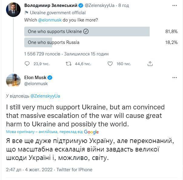Click 'Twitter for iPhone' source label

pyautogui.click(x=74, y=170)
